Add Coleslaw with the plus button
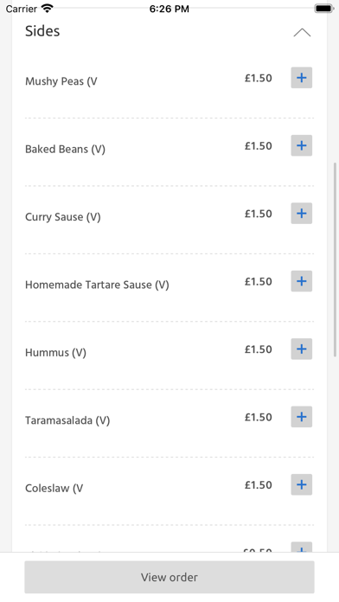339x602 pixels. (301, 484)
